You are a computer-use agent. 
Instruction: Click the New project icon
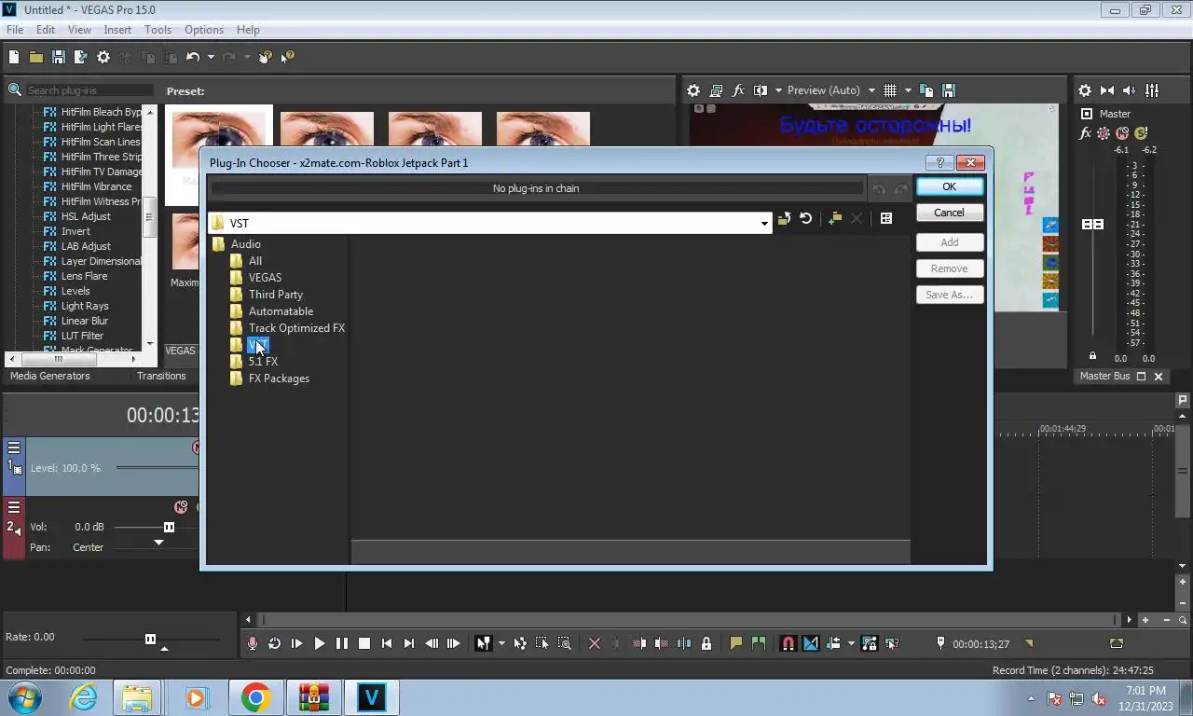[x=14, y=57]
